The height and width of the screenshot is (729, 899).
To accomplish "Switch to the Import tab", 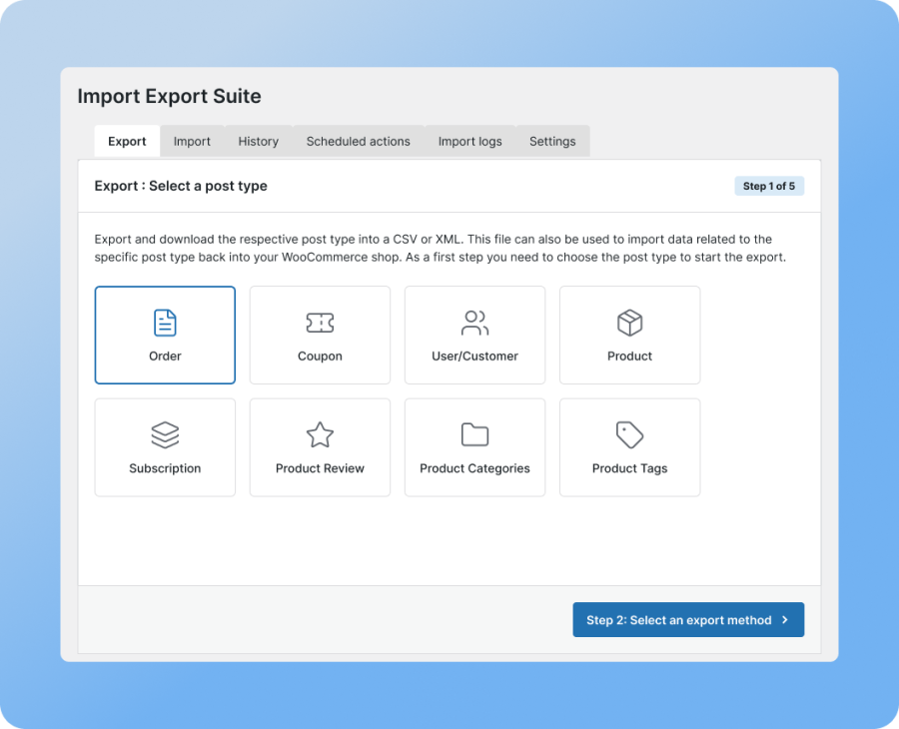I will [192, 141].
